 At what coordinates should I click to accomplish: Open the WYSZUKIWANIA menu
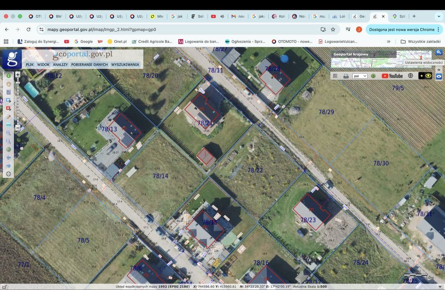[x=125, y=65]
